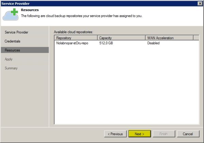Click the Finish button

pos(164,134)
